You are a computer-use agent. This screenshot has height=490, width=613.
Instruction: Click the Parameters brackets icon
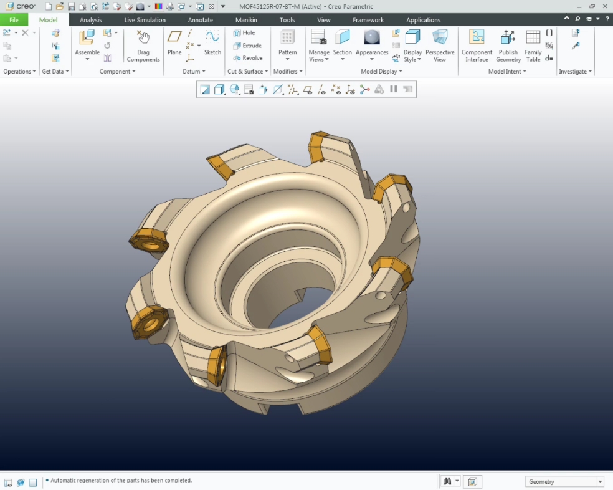point(549,33)
